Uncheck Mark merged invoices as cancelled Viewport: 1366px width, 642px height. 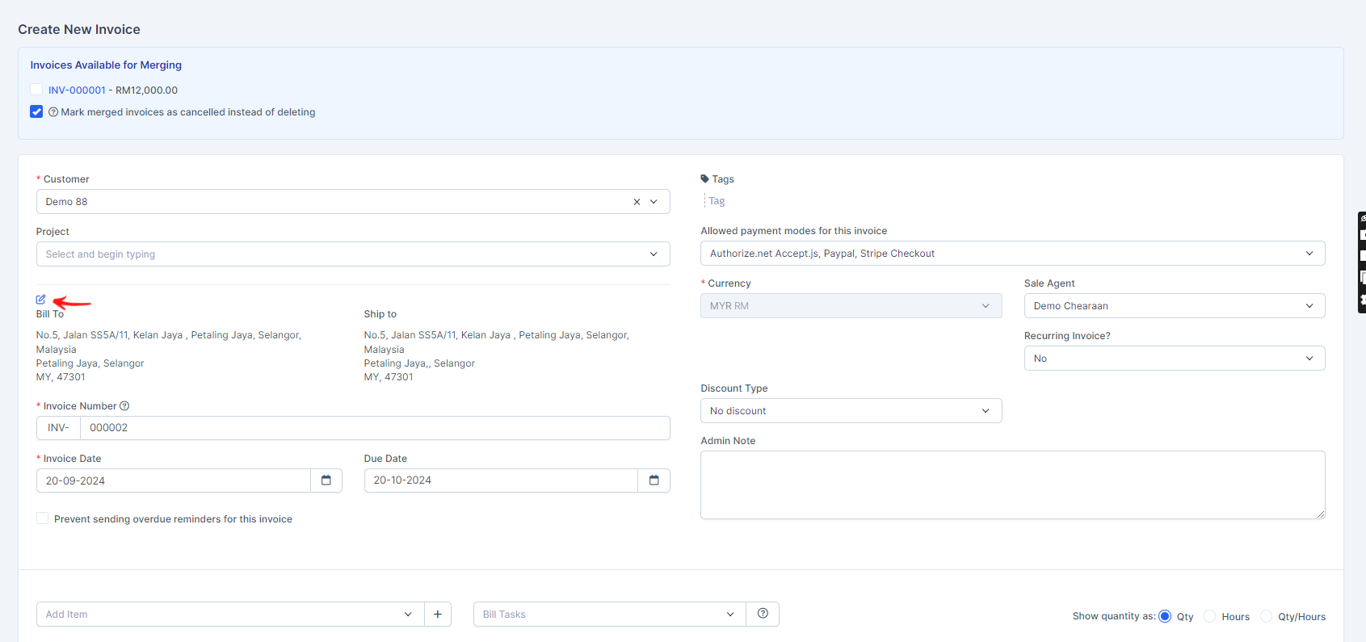coord(36,112)
